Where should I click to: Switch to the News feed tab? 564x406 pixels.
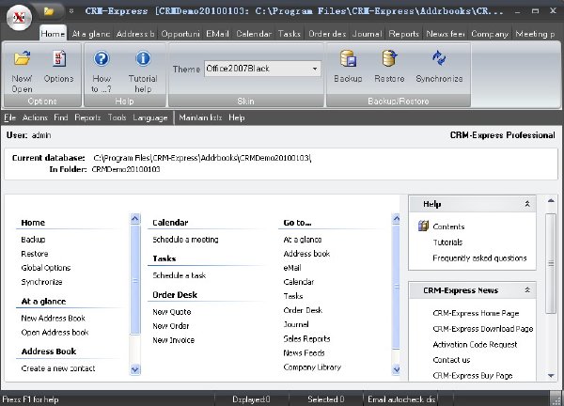pyautogui.click(x=446, y=34)
